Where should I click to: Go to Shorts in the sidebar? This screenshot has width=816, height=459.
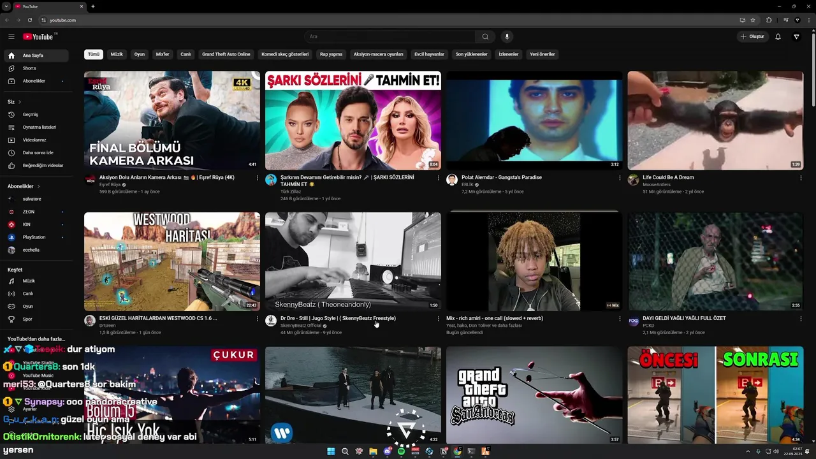[36, 68]
